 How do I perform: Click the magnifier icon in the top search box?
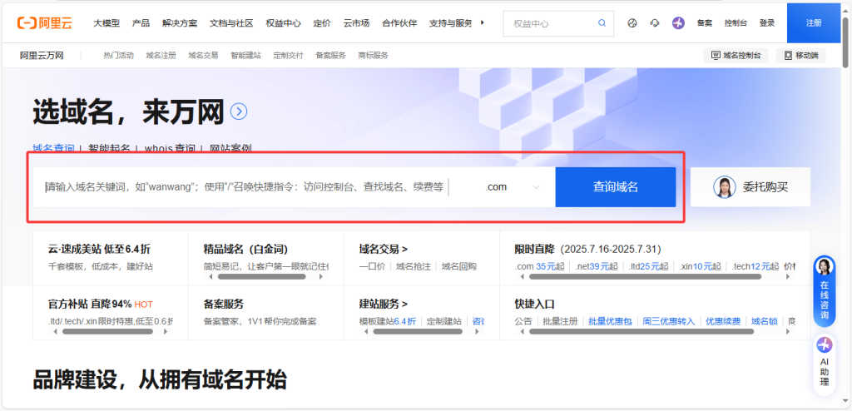coord(602,23)
